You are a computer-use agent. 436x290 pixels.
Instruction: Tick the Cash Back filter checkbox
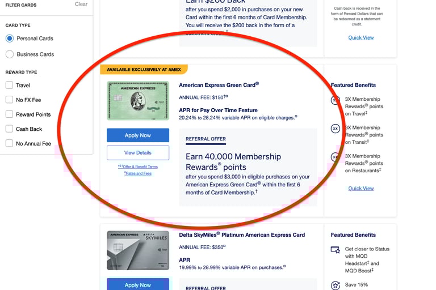click(9, 129)
